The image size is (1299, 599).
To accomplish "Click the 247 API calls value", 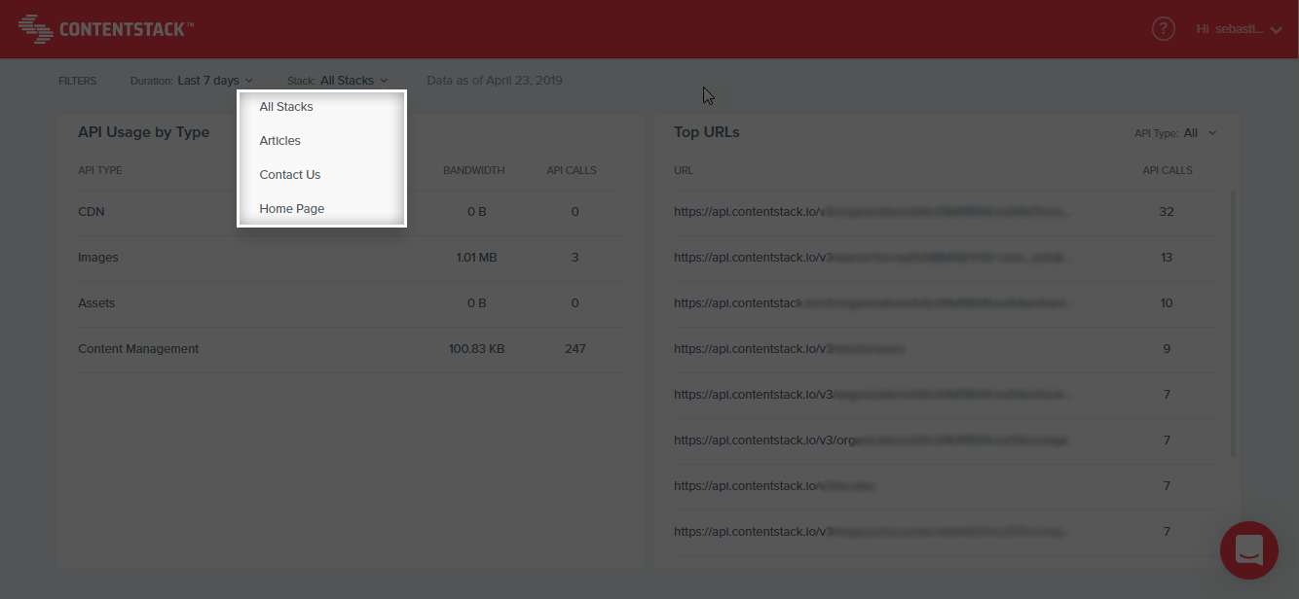I will (x=575, y=349).
